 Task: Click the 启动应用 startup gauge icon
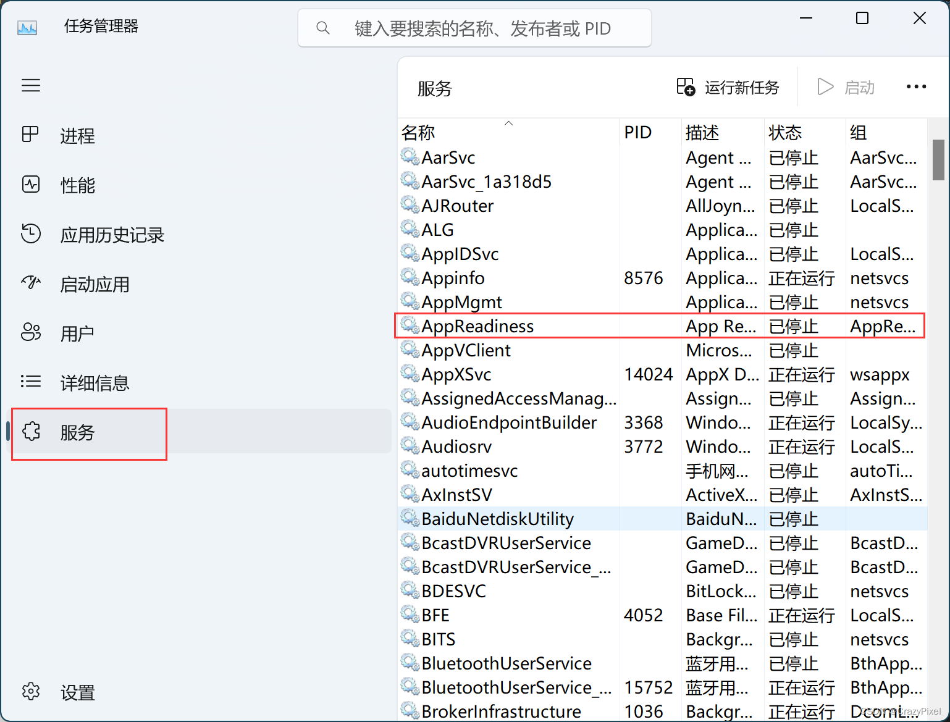31,283
